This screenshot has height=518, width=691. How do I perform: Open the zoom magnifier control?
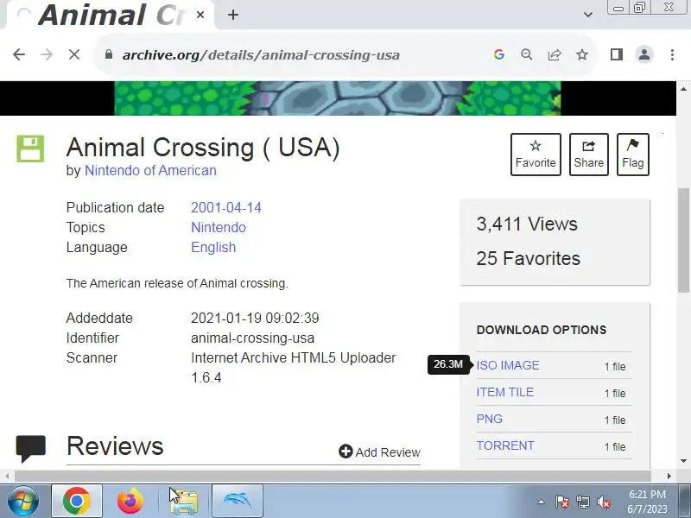(x=526, y=54)
